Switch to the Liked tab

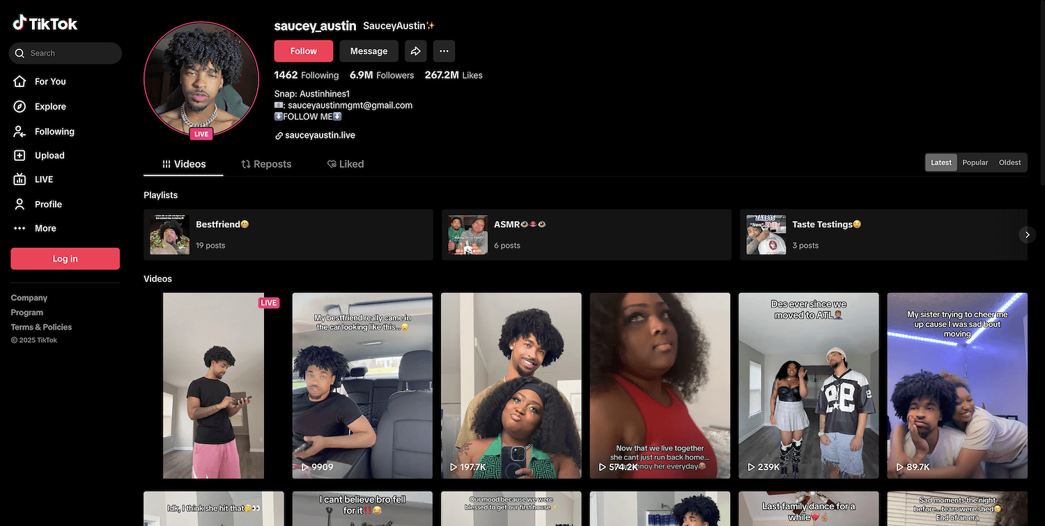point(346,164)
